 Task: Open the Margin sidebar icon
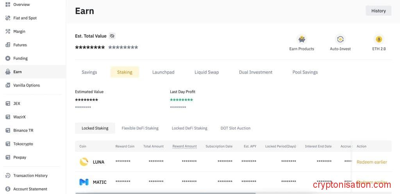pyautogui.click(x=8, y=31)
